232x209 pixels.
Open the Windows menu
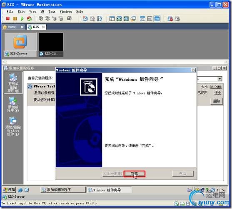(x=66, y=12)
